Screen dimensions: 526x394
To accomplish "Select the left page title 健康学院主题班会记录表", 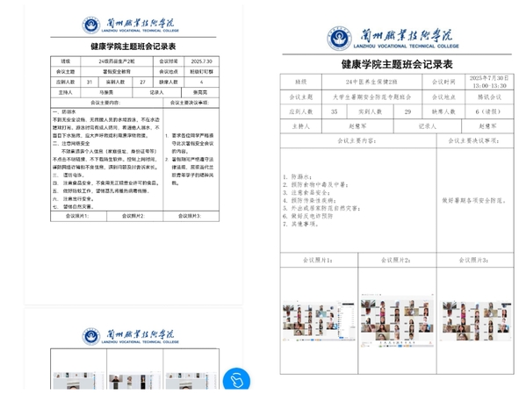I will point(133,47).
